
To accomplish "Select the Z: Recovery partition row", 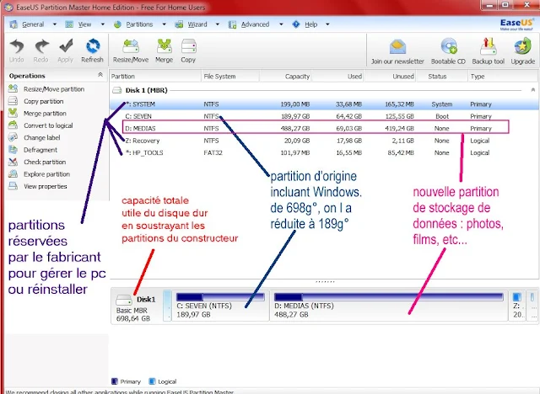I will coord(324,141).
